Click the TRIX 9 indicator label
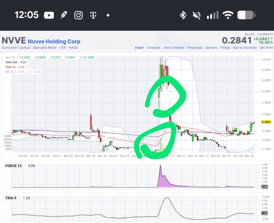 (x=11, y=198)
